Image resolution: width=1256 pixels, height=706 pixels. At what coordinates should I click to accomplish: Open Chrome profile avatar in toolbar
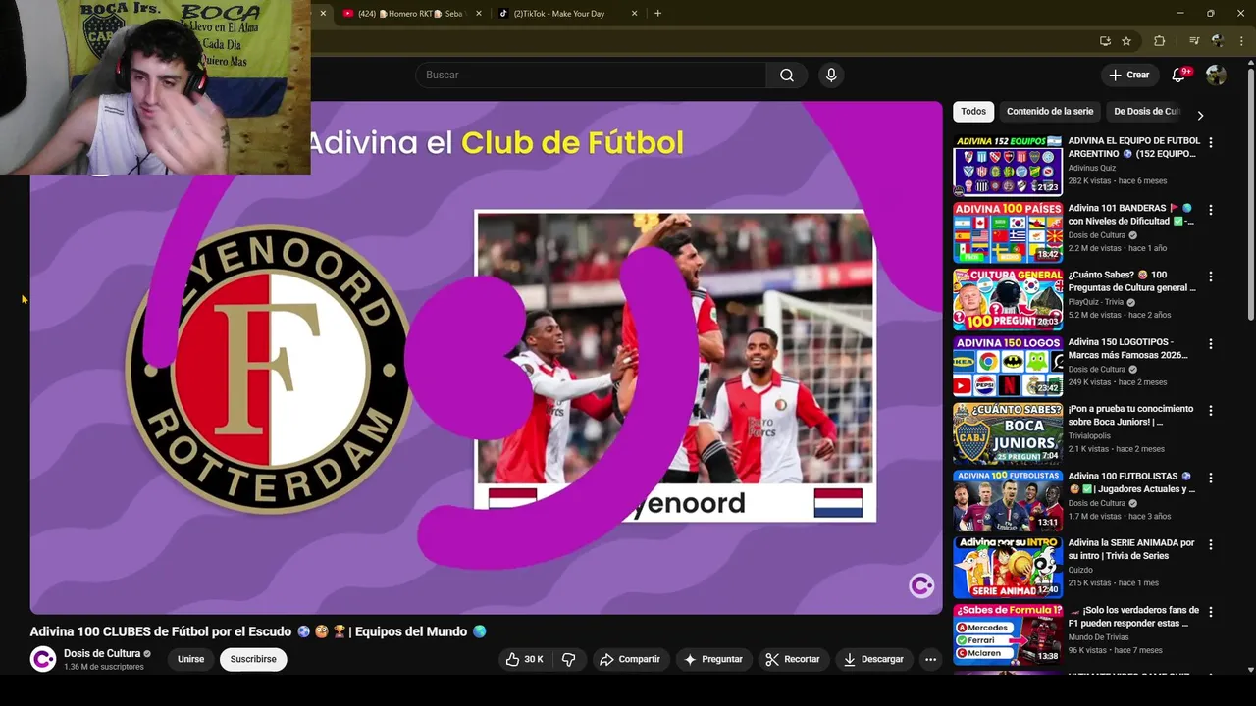click(x=1218, y=41)
